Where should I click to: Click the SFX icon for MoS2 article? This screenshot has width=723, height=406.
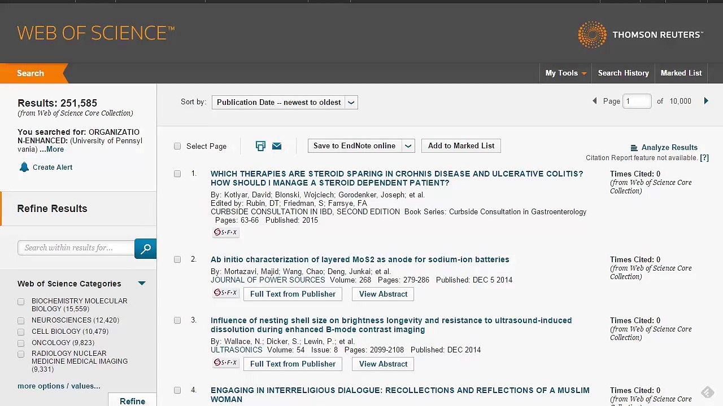[225, 293]
